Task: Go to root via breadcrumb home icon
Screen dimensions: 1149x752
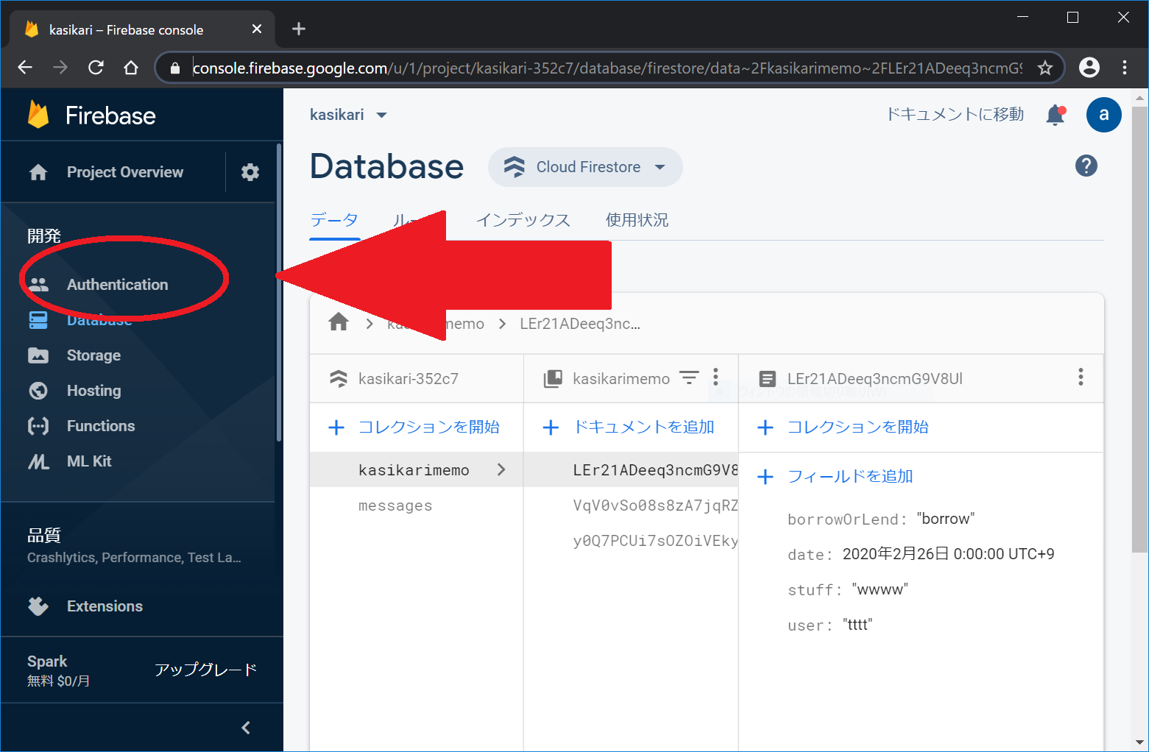Action: [x=339, y=322]
